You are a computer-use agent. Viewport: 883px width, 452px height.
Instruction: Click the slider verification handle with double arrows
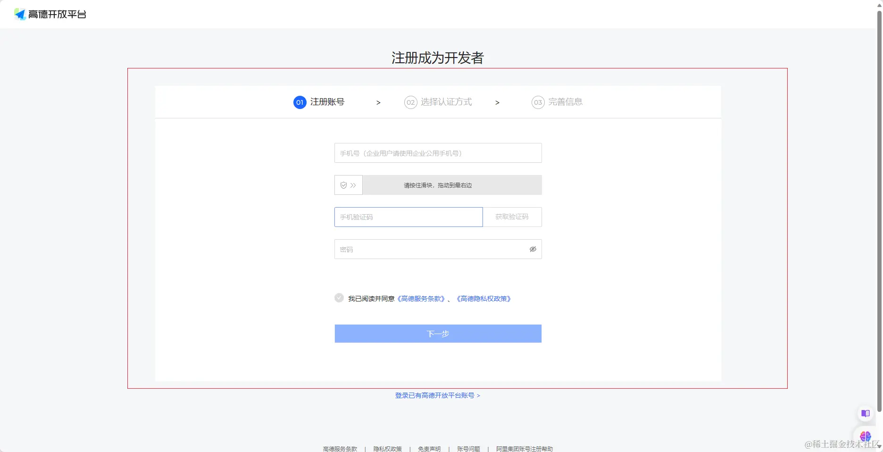[349, 185]
